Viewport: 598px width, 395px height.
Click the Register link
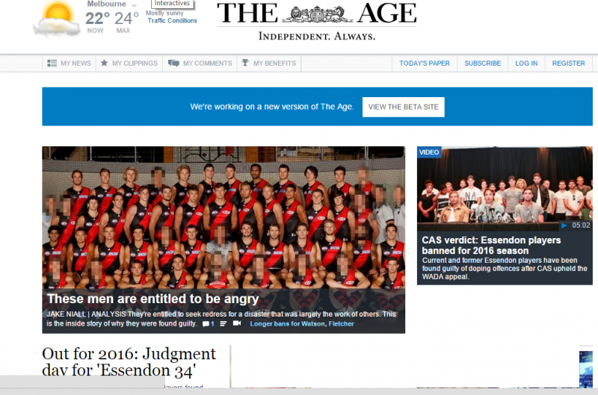pos(568,63)
